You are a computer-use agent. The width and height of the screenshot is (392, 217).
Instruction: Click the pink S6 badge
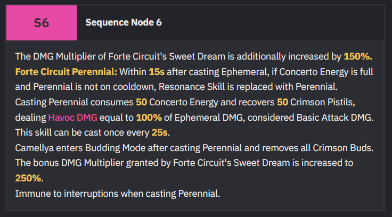(42, 23)
